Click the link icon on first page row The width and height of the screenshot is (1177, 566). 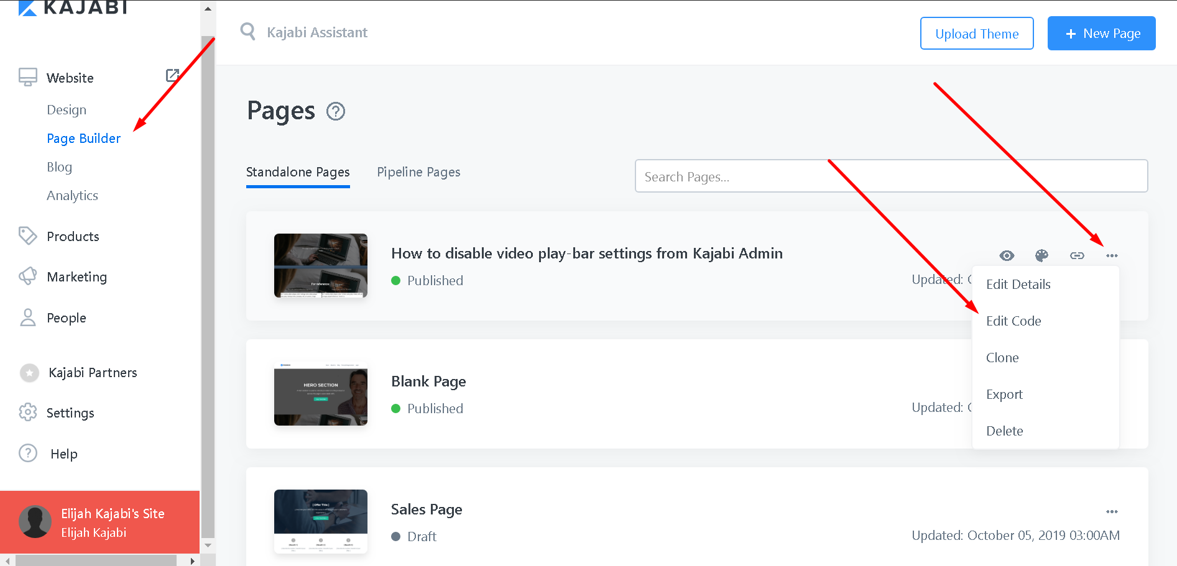click(1077, 255)
